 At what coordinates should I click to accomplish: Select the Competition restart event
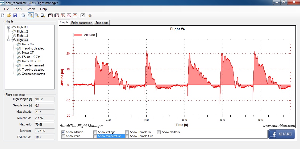(x=34, y=74)
